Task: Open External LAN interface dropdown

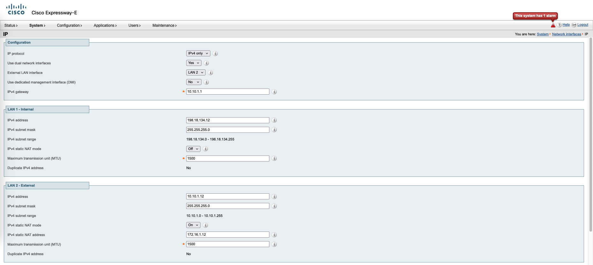Action: tap(195, 73)
